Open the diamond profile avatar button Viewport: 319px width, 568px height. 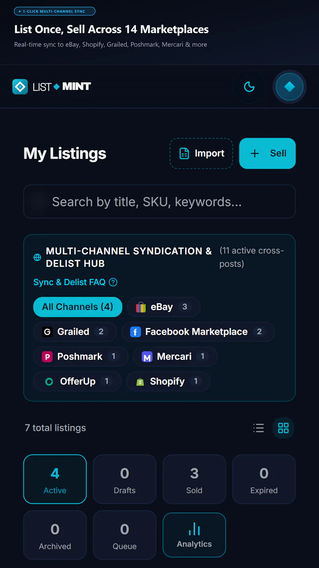point(289,87)
